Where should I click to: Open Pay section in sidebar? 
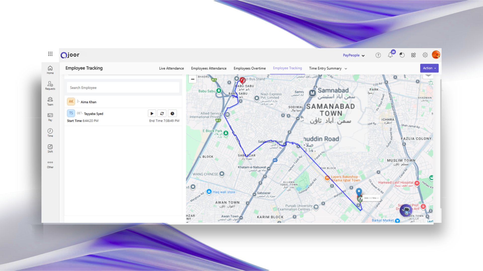point(50,117)
